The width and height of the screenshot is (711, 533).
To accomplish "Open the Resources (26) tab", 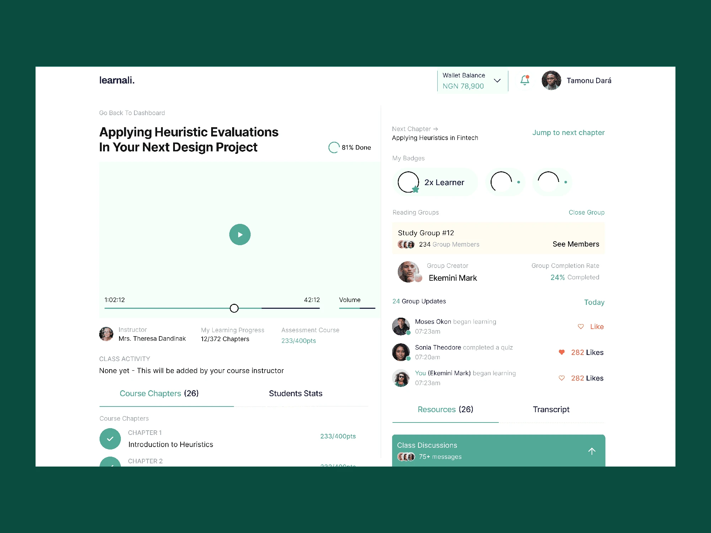I will (445, 409).
